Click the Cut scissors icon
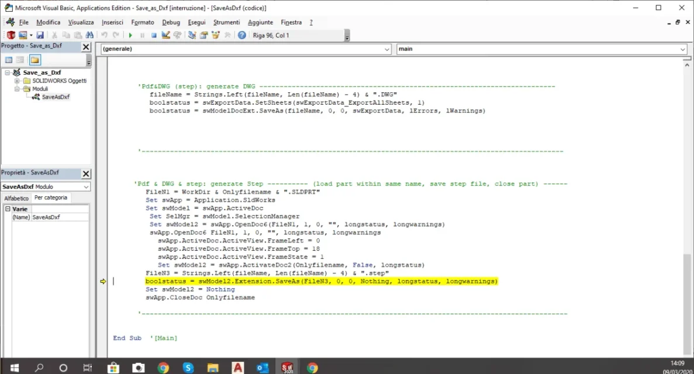Screen dimensions: 694x374 coord(54,35)
